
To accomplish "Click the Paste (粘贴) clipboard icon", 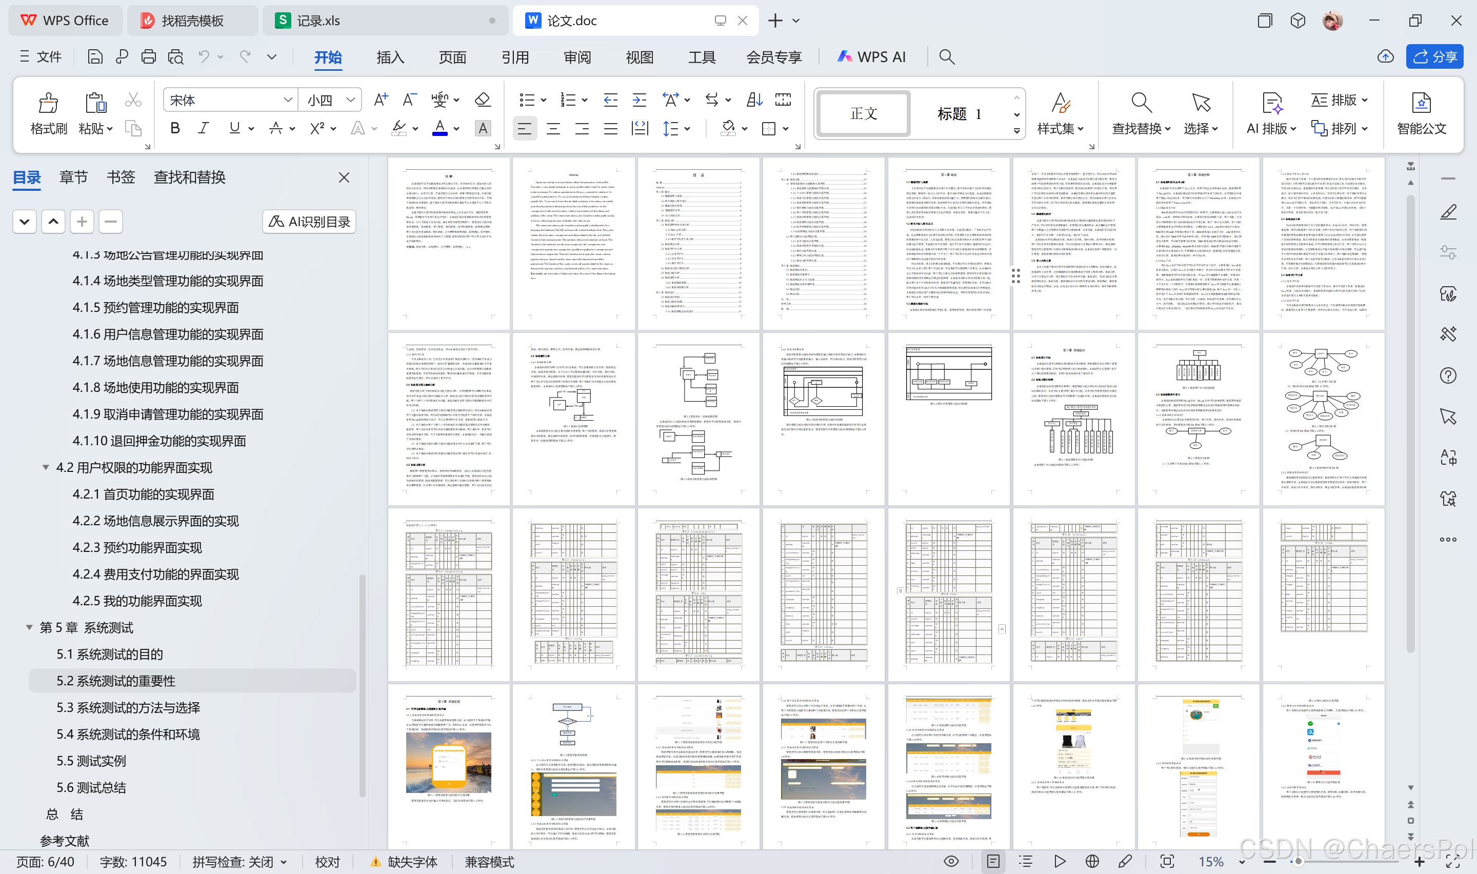I will 95,103.
